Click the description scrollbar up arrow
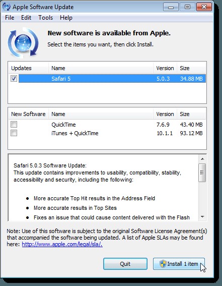 (202, 159)
